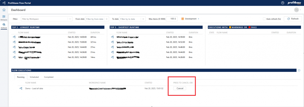Open the Workspaces sidebar icon
Viewport: 304px width, 107px height.
click(4, 17)
